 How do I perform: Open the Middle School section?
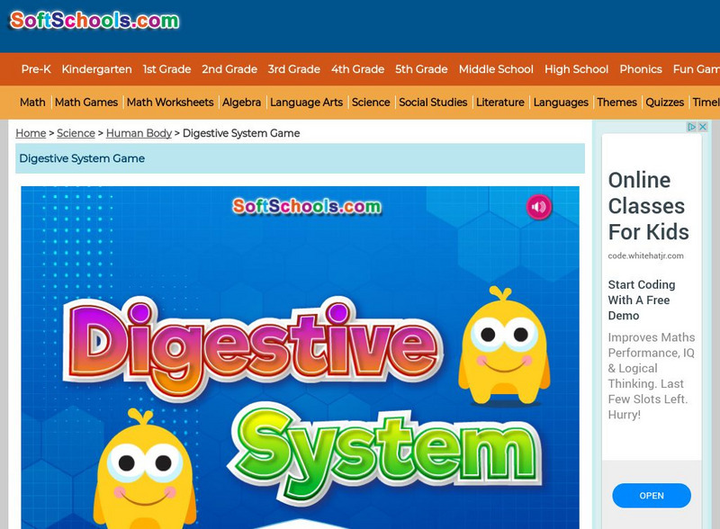click(x=496, y=69)
